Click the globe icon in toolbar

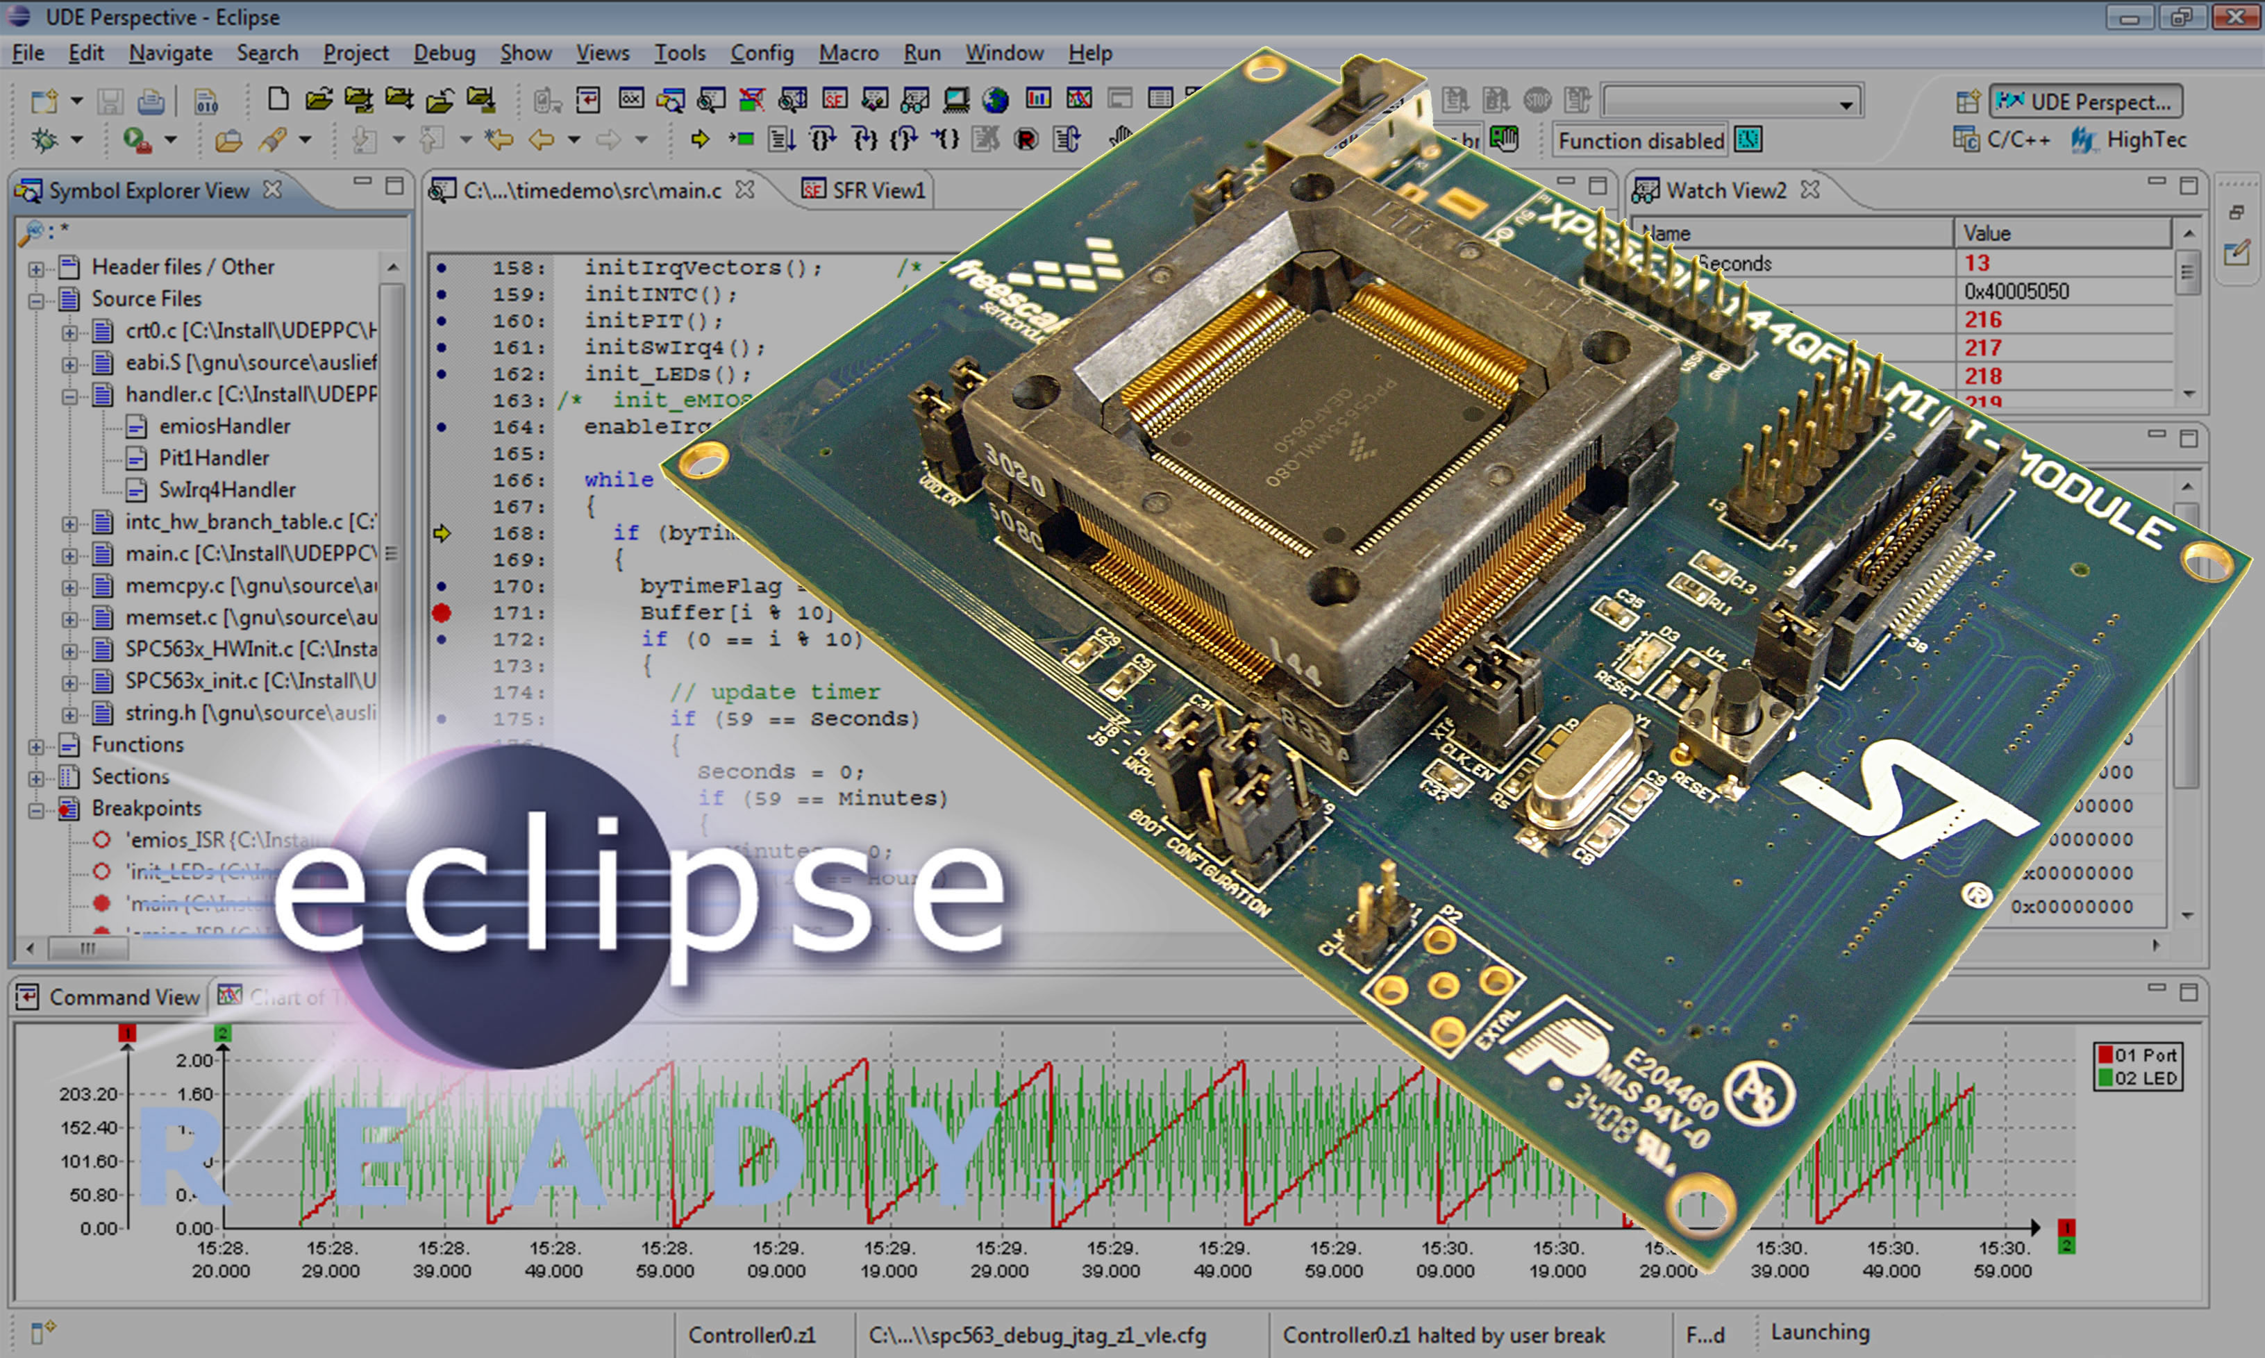(996, 99)
